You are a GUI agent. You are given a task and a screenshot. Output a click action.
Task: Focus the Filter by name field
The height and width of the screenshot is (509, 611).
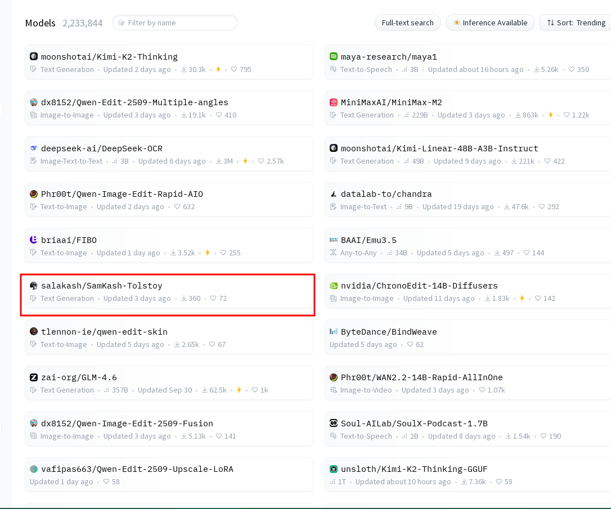click(175, 22)
